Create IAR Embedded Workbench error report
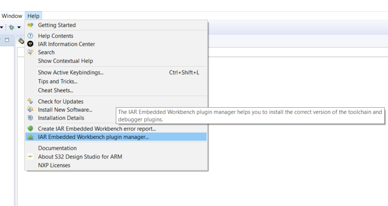The width and height of the screenshot is (388, 206). (116, 129)
